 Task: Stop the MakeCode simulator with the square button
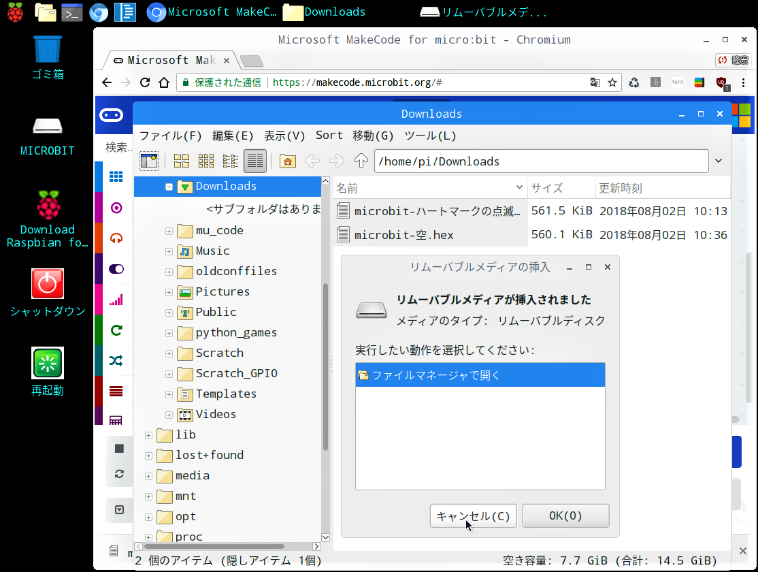click(119, 449)
